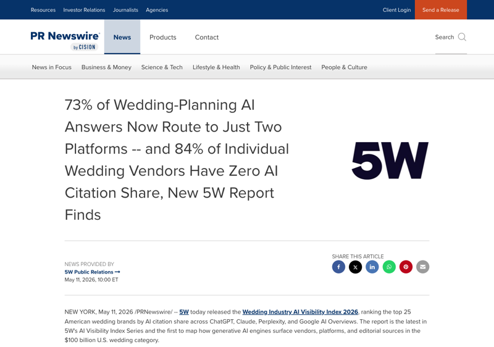The image size is (494, 347).
Task: Share article via WhatsApp icon
Action: point(389,267)
